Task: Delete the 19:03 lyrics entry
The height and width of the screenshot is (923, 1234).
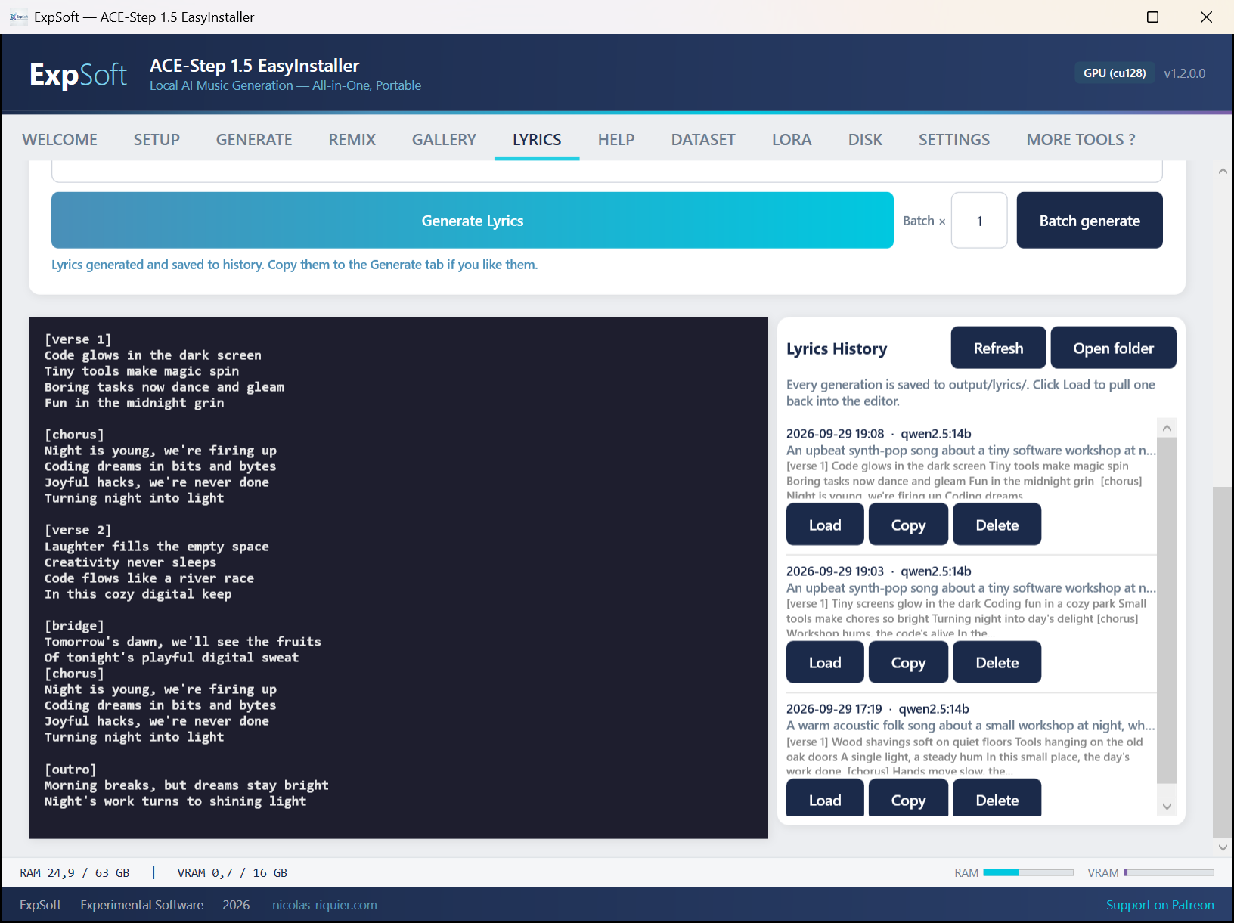Action: click(x=997, y=662)
